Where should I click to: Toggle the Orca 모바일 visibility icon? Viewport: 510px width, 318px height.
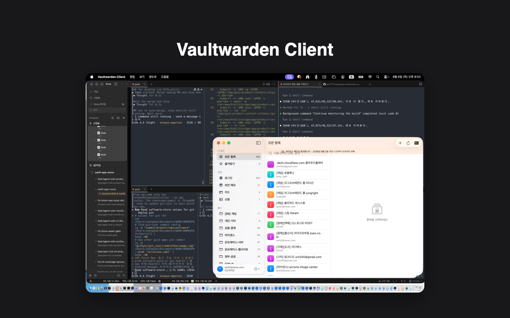click(123, 104)
